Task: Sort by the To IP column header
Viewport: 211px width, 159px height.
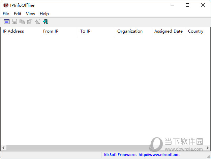Action: coord(96,31)
